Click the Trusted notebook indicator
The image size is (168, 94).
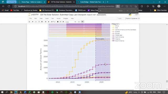coord(119,19)
